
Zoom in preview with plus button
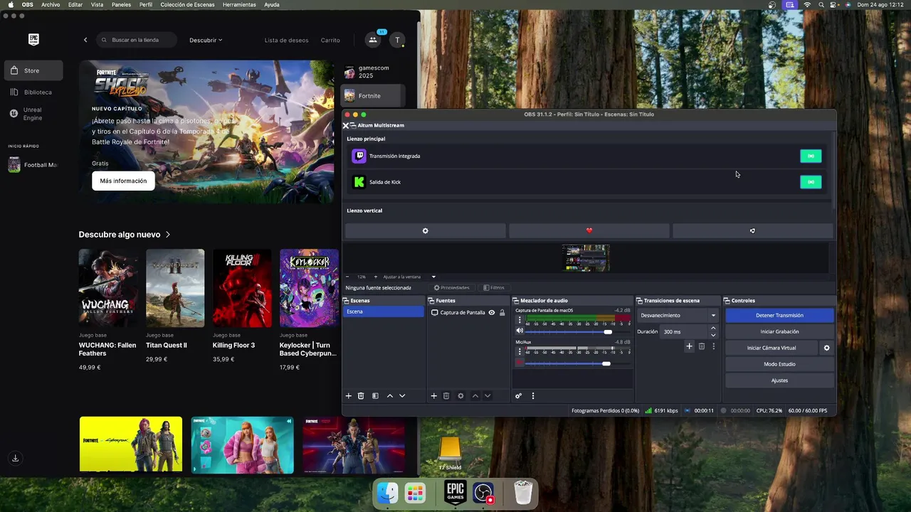376,277
